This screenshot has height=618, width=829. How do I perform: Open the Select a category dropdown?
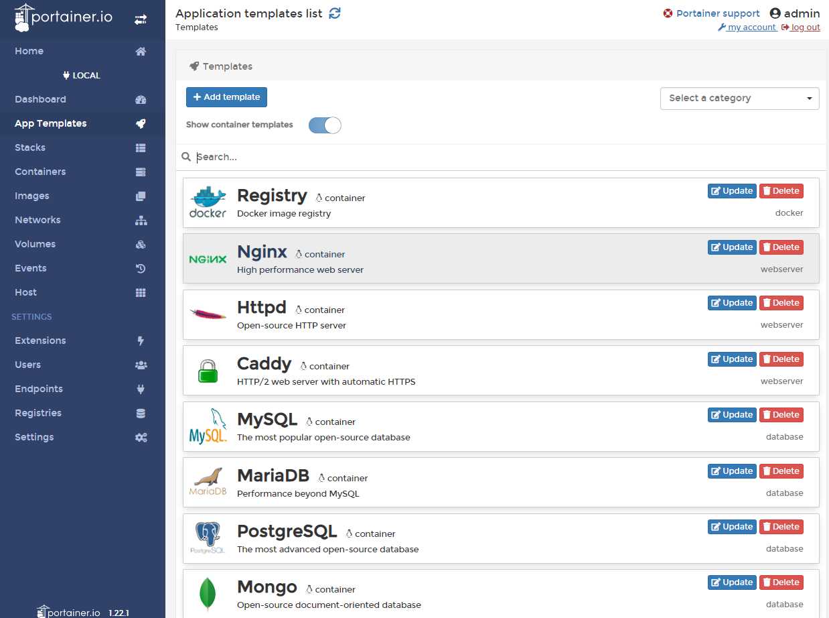tap(739, 99)
